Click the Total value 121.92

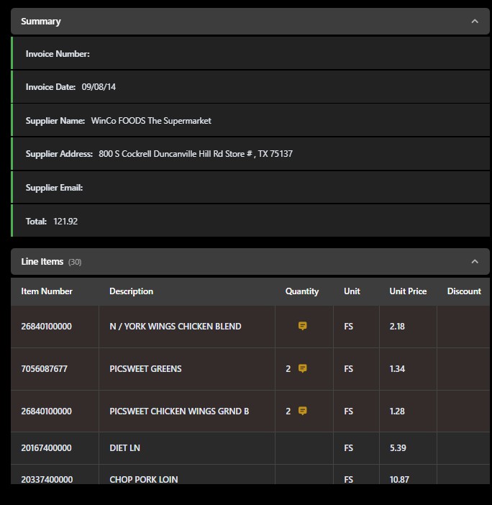pos(65,222)
